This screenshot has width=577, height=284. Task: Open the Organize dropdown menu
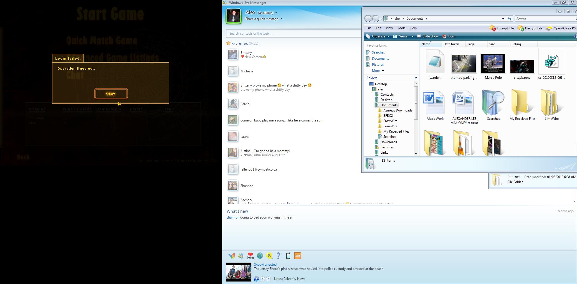(x=378, y=36)
